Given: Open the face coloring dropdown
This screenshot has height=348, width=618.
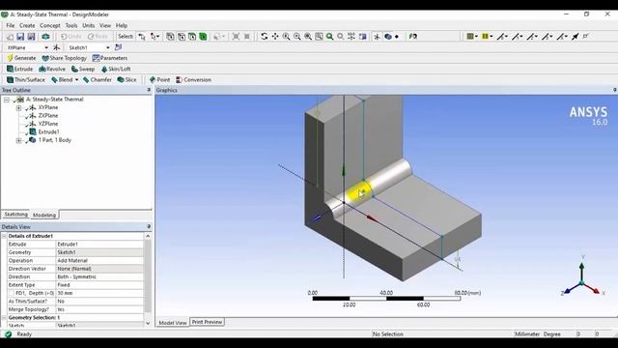Looking at the screenshot, I should tap(472, 37).
